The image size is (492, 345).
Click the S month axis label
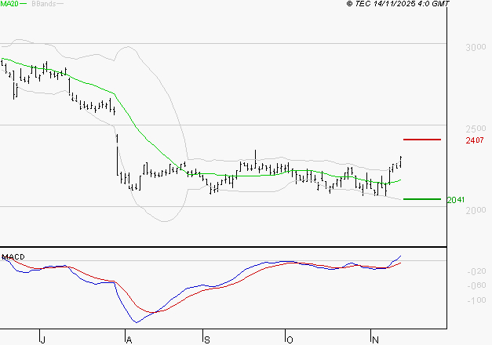(207, 340)
